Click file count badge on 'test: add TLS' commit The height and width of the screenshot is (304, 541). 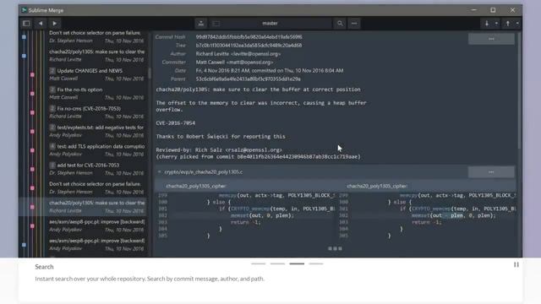pos(52,146)
